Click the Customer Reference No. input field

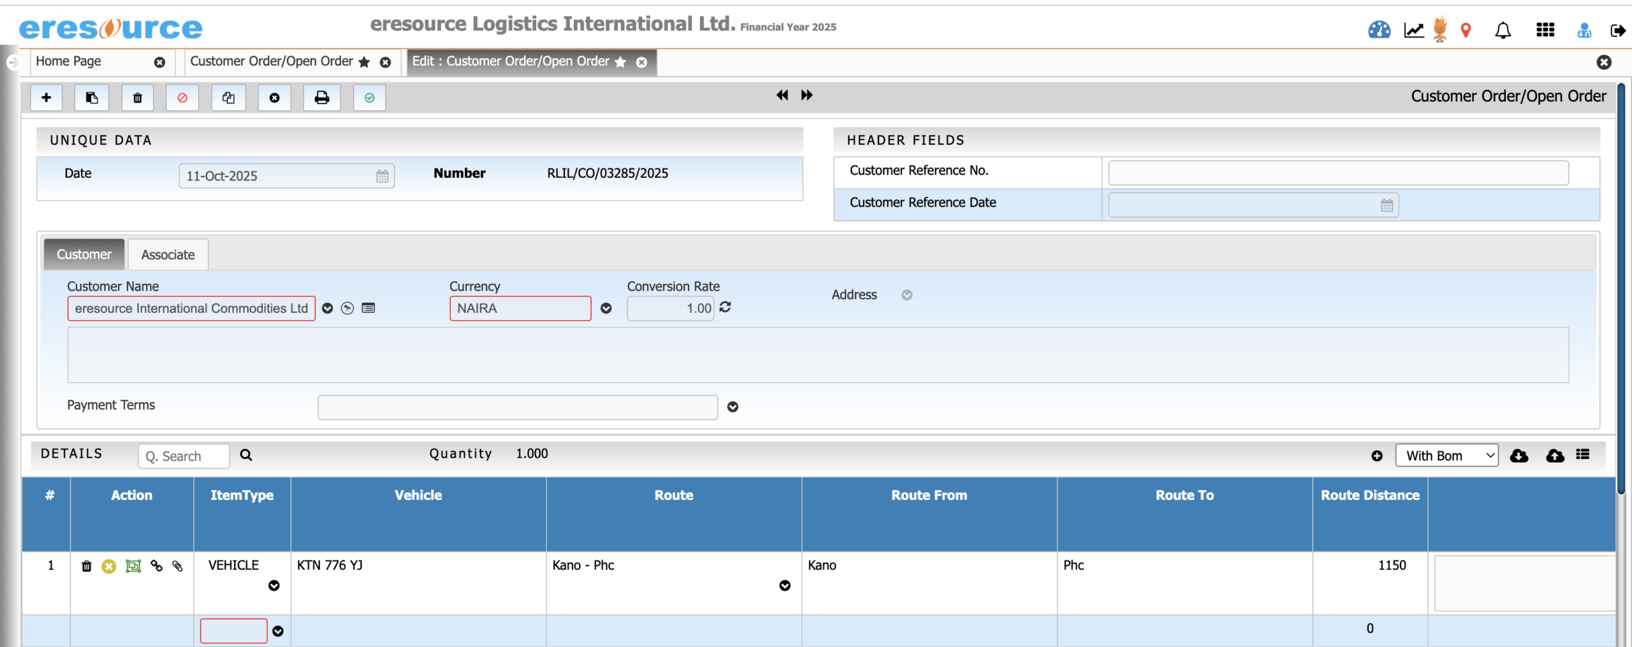coord(1337,173)
